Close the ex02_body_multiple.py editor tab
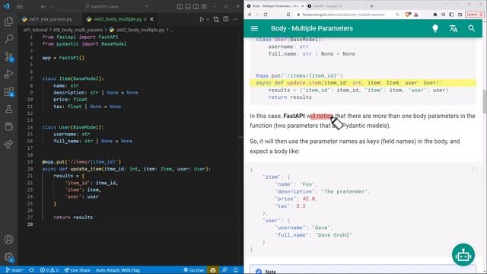487x274 pixels. pos(151,19)
